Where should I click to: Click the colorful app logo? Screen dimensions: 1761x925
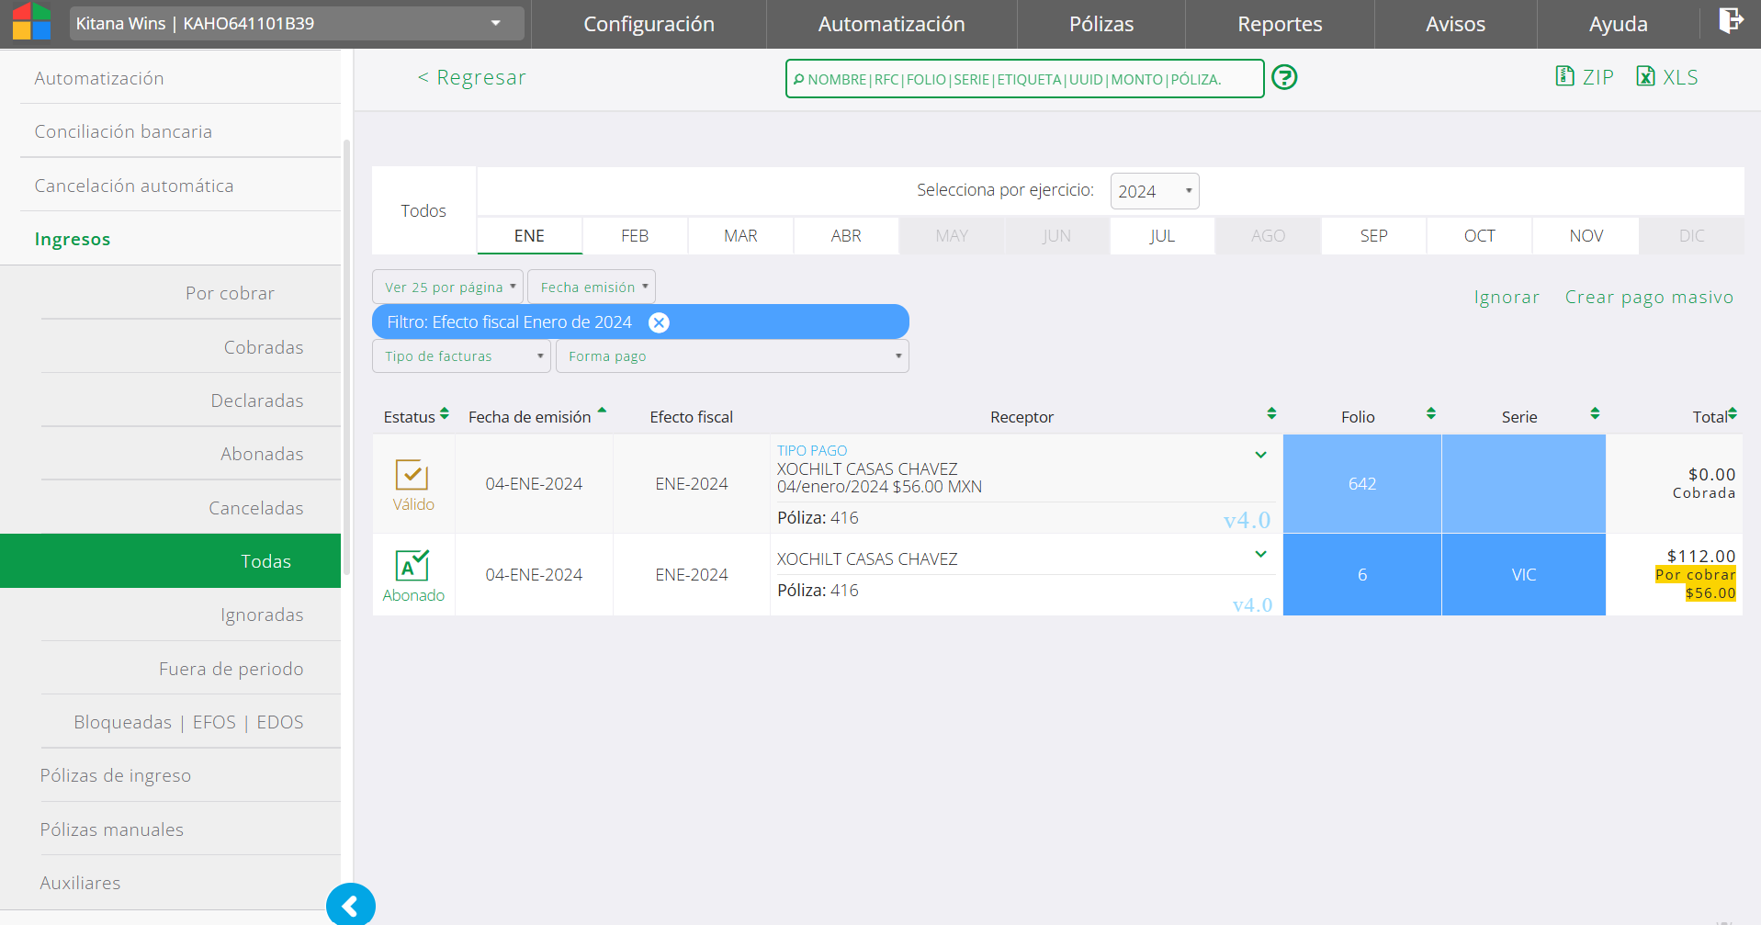coord(31,21)
